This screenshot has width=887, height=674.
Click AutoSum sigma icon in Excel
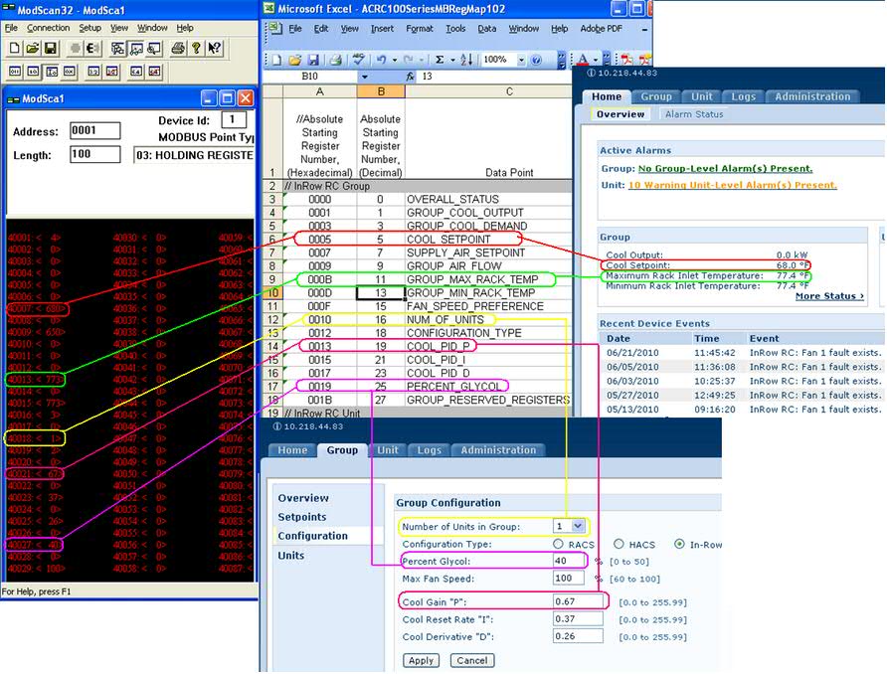(x=440, y=60)
